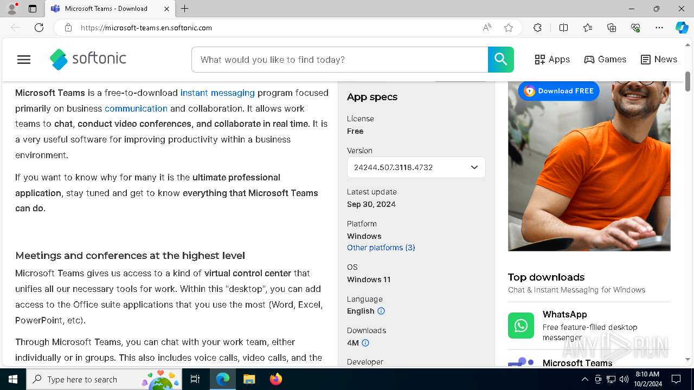Refresh the page
The height and width of the screenshot is (390, 694).
coord(39,28)
